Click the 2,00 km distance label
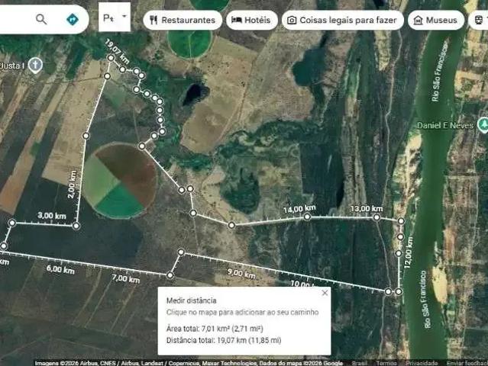The height and width of the screenshot is (366, 488). tap(72, 185)
